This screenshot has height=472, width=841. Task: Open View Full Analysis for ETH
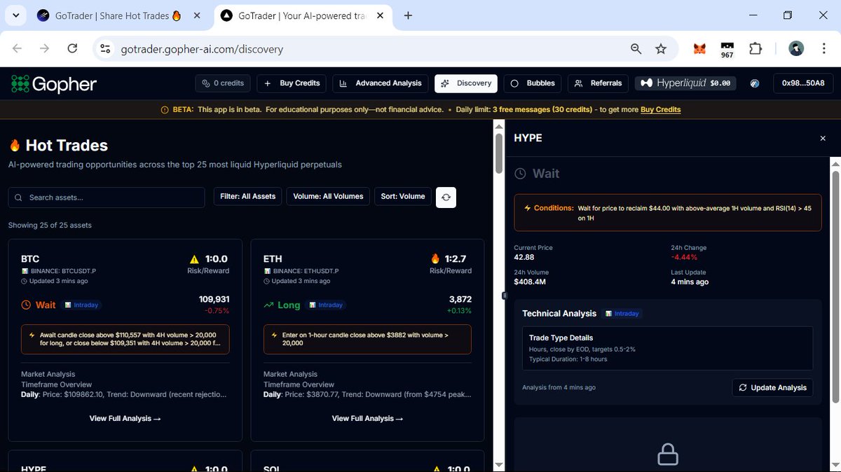(368, 418)
